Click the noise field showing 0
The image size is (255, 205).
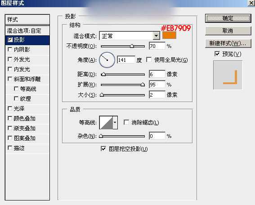click(x=157, y=136)
